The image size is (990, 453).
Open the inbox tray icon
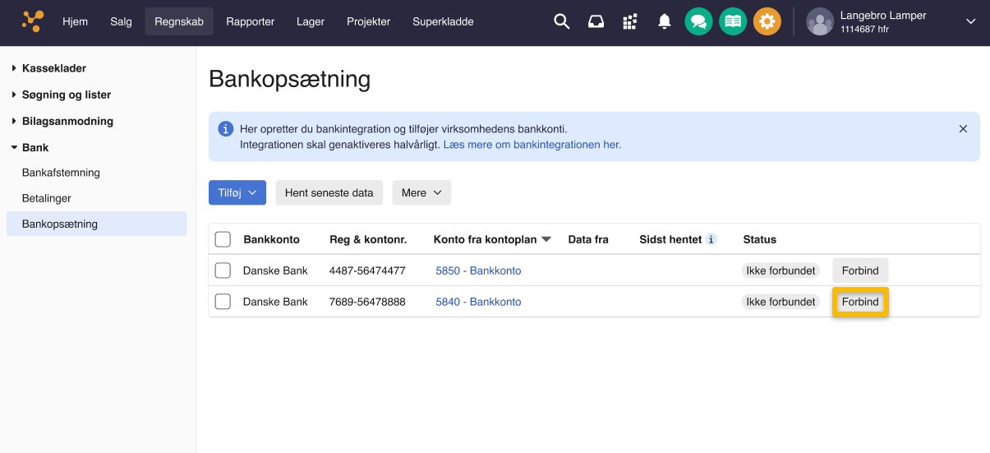pos(596,22)
